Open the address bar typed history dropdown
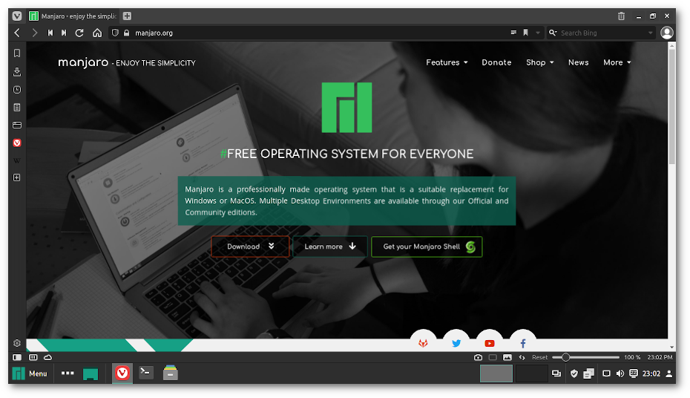Screen dimensions: 690x398 (x=537, y=33)
